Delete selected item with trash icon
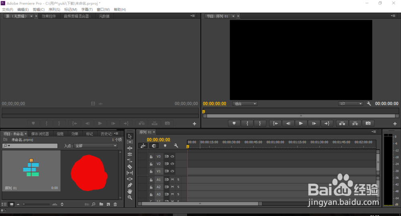The width and height of the screenshot is (401, 216). point(115,204)
